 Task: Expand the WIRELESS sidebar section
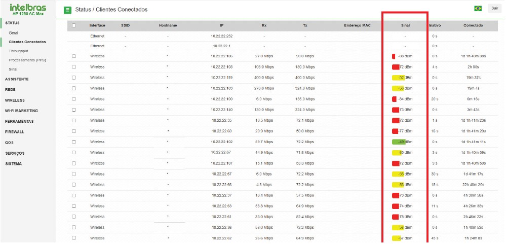(x=15, y=100)
